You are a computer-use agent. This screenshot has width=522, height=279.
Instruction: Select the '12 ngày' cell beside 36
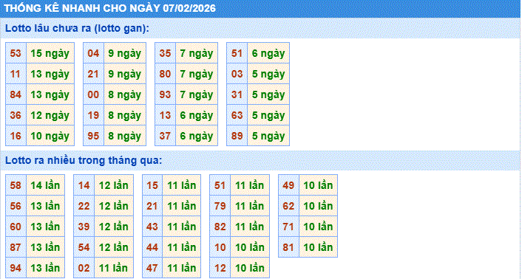pos(50,115)
